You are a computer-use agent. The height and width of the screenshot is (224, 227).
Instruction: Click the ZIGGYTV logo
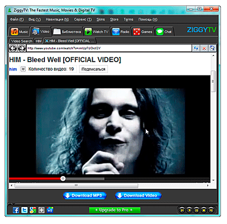click(201, 30)
